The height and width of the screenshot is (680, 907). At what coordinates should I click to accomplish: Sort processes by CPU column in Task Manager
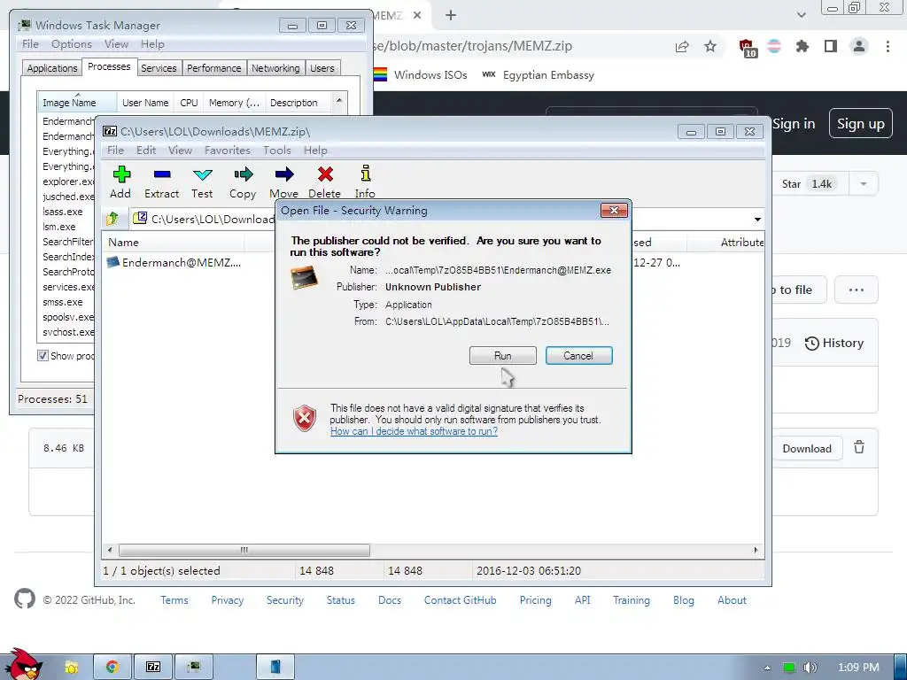[x=189, y=103]
